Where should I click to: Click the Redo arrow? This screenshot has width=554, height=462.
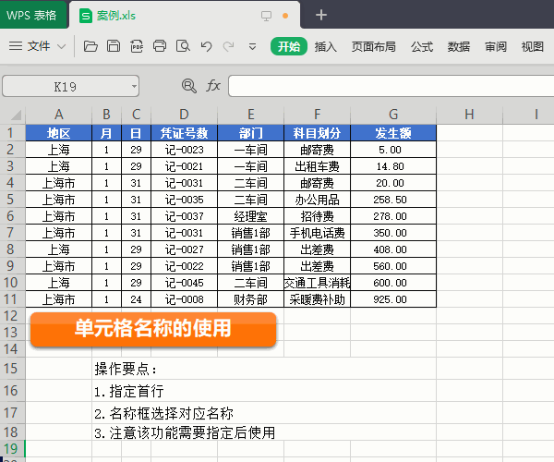click(229, 46)
